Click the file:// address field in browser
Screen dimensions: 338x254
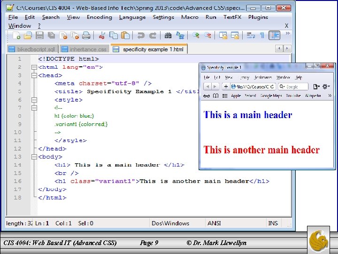click(253, 87)
